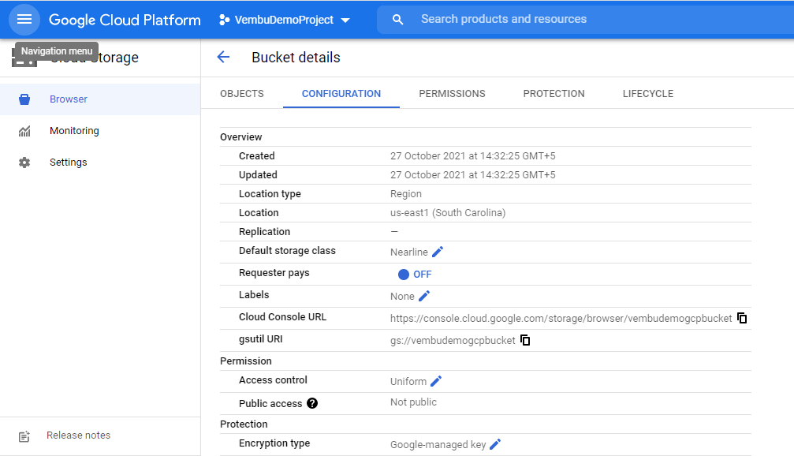Click the Protection section heading

[x=244, y=424]
